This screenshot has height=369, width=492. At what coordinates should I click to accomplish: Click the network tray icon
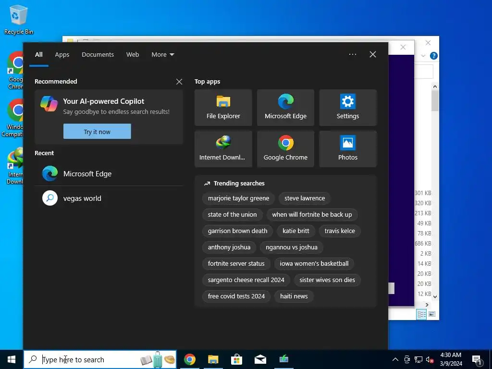[x=418, y=359]
